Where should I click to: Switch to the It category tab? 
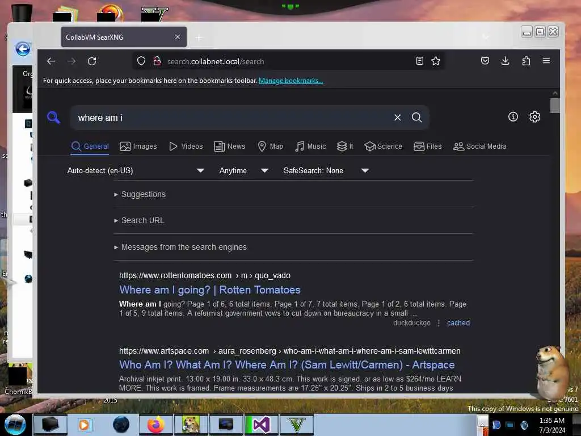click(x=345, y=146)
